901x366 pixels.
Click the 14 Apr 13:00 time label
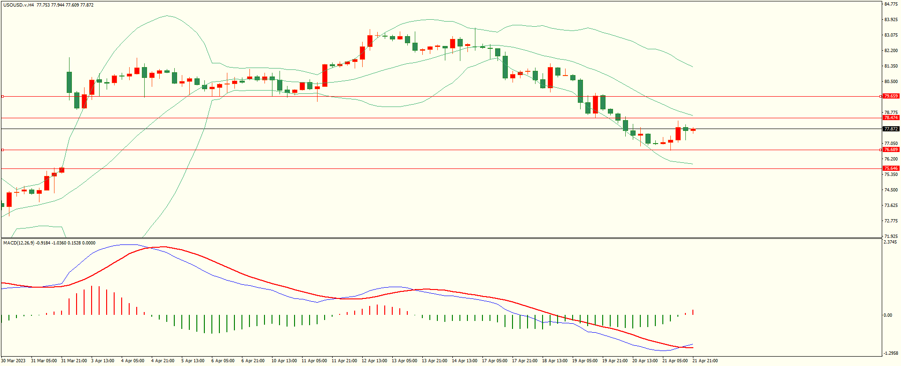[465, 361]
